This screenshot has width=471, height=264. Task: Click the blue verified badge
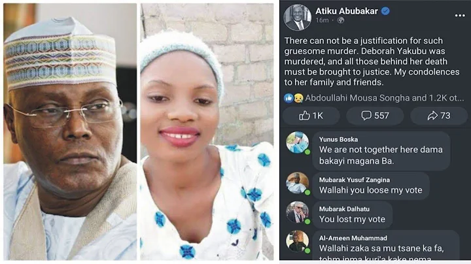click(x=386, y=11)
